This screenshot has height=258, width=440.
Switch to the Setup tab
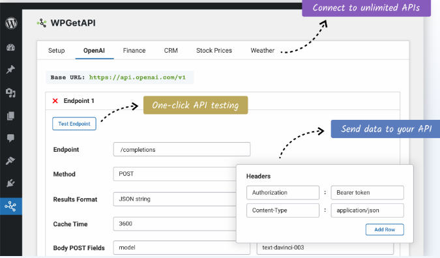[57, 50]
